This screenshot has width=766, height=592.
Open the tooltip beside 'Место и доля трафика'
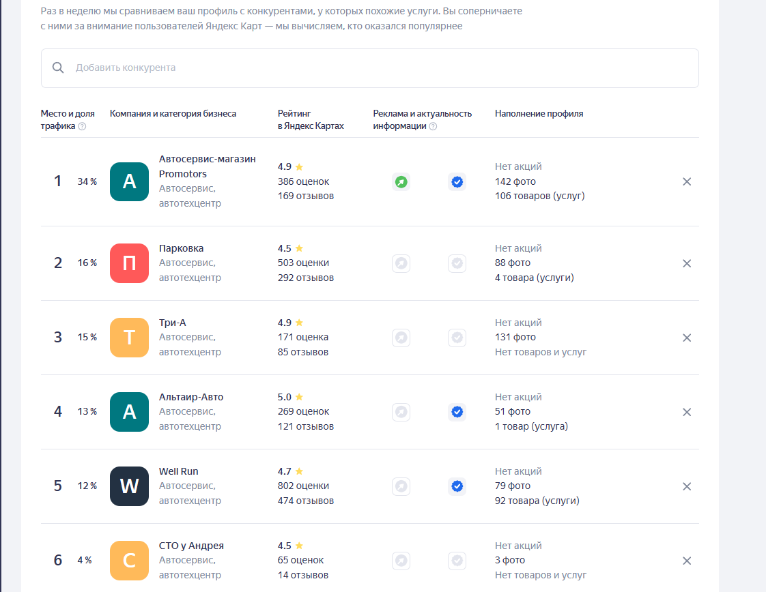pyautogui.click(x=82, y=126)
